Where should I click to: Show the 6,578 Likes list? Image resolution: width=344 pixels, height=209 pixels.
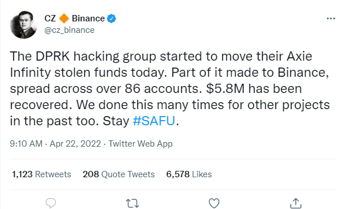[189, 174]
